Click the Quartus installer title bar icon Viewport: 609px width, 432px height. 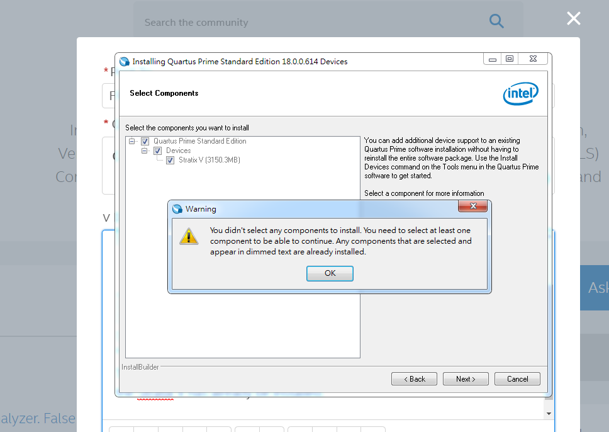(x=125, y=61)
